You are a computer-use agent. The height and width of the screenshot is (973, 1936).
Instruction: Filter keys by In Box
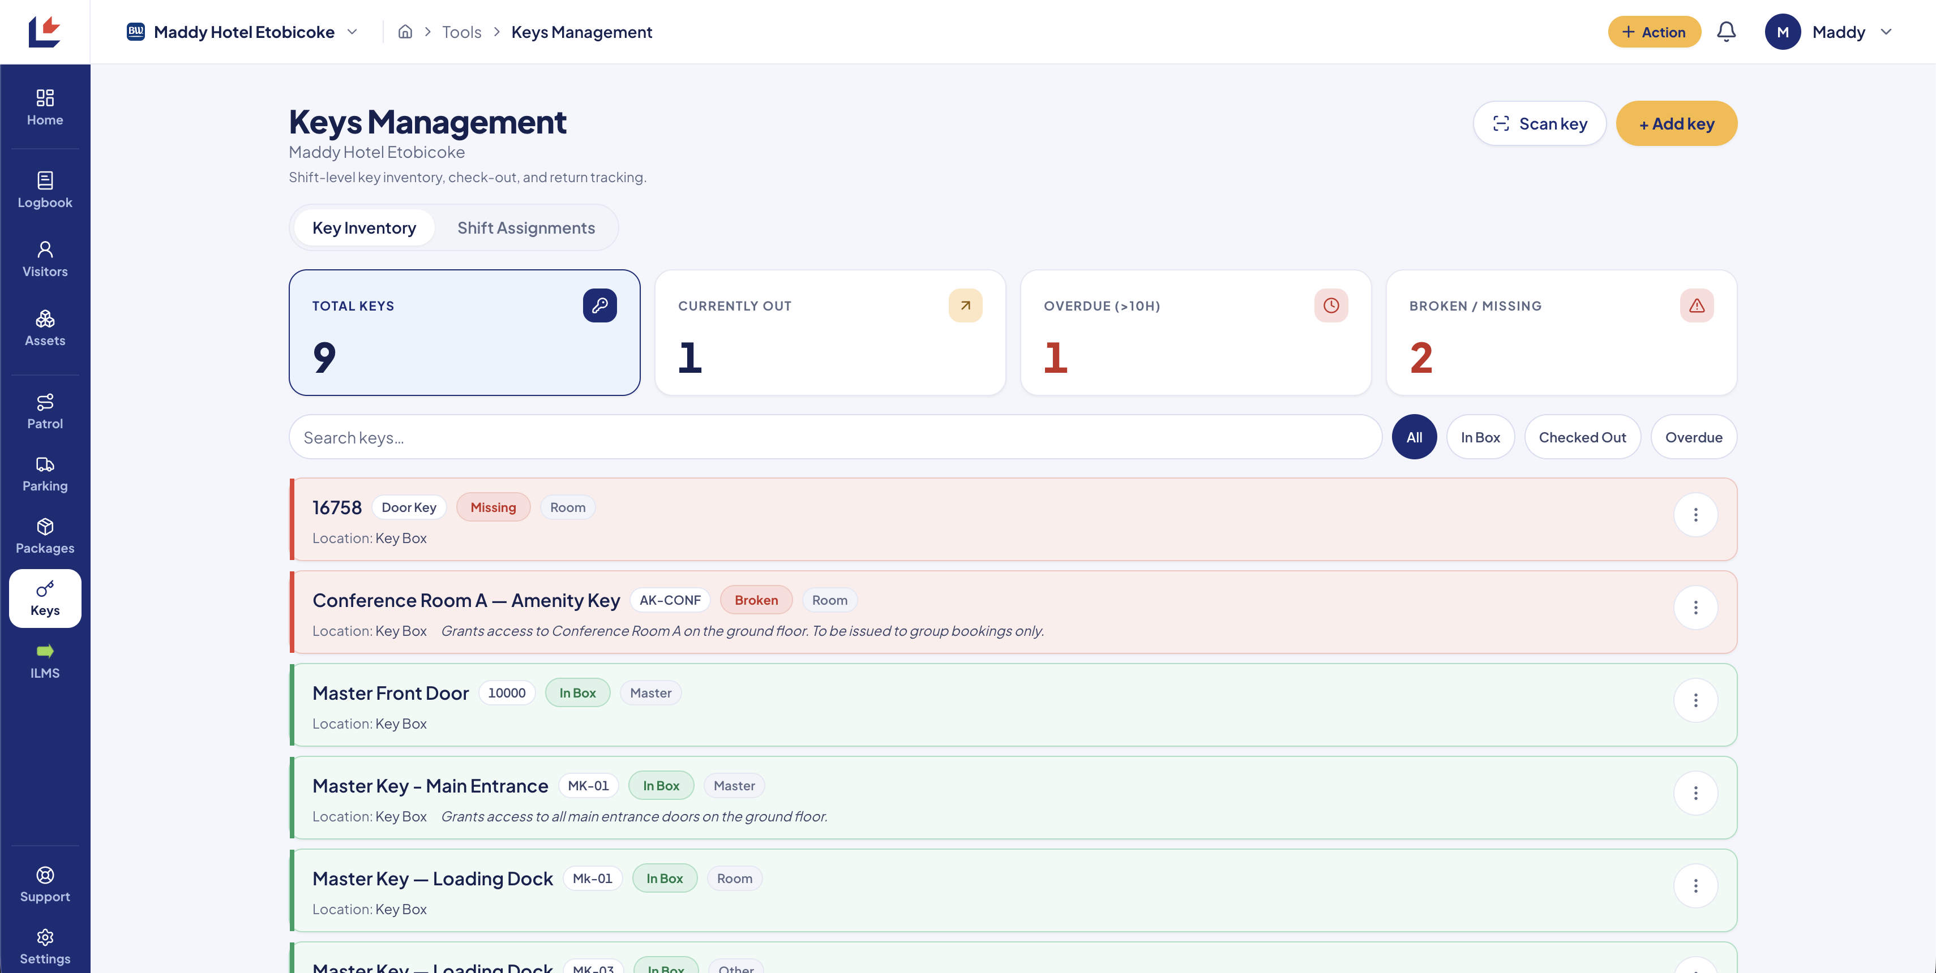[1480, 437]
